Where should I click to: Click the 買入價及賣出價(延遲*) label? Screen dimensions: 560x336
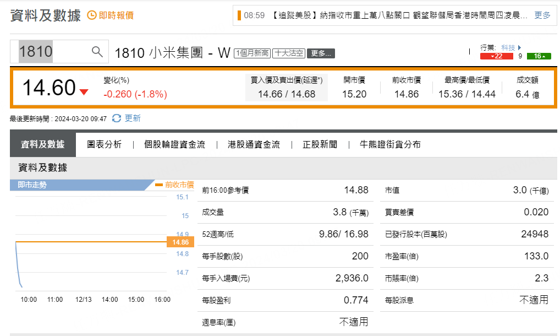(287, 80)
